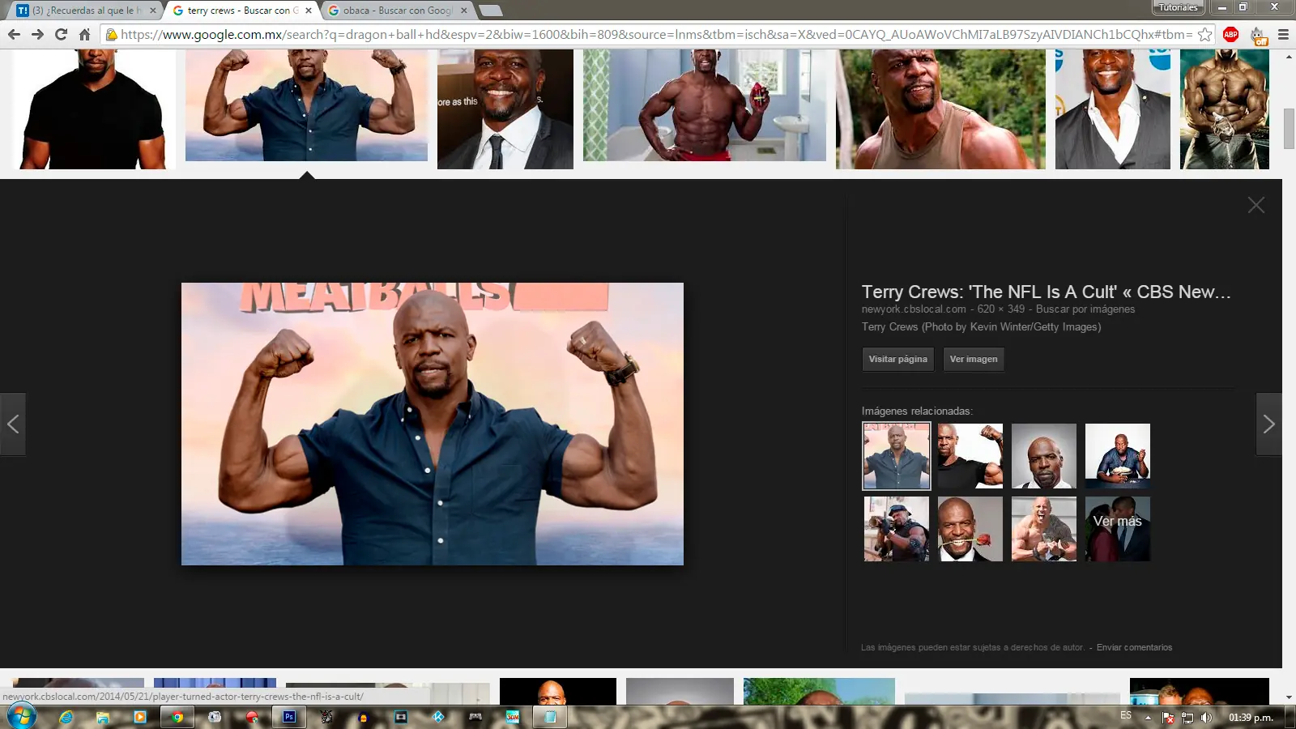This screenshot has width=1296, height=729.
Task: Open Windows Explorer from the taskbar
Action: pyautogui.click(x=103, y=717)
